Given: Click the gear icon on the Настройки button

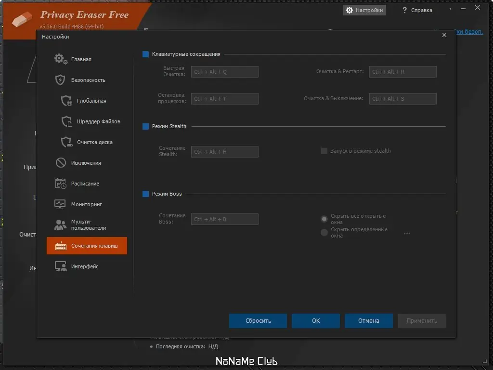Looking at the screenshot, I should (350, 10).
